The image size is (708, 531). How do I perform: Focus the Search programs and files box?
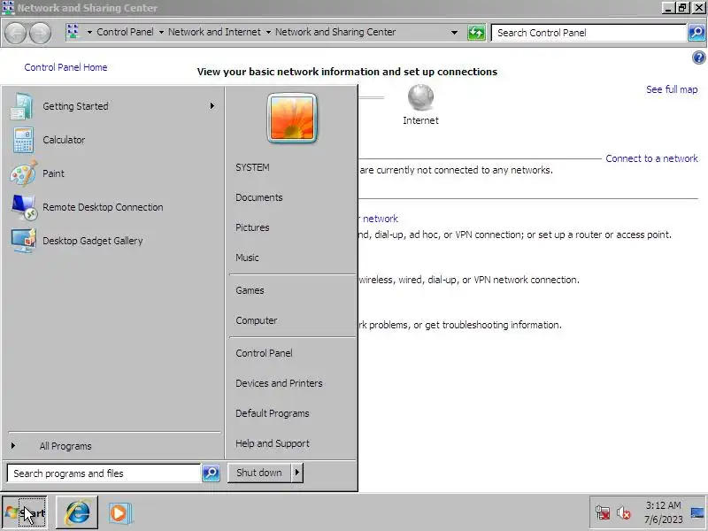(104, 473)
